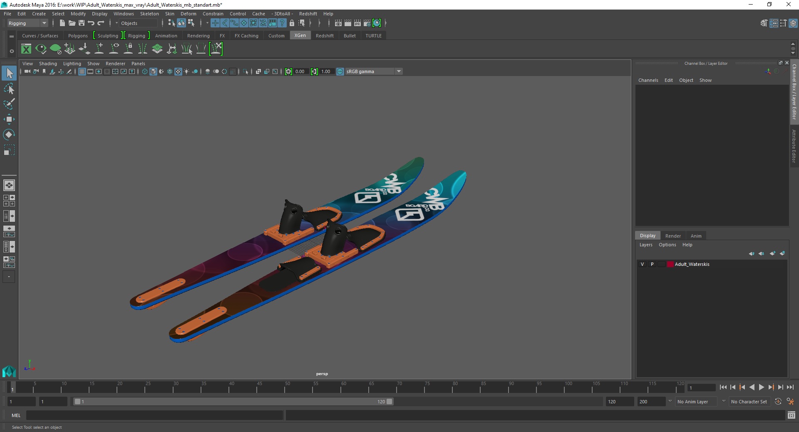Click the XGen preview eye icon on shelf

coord(41,49)
